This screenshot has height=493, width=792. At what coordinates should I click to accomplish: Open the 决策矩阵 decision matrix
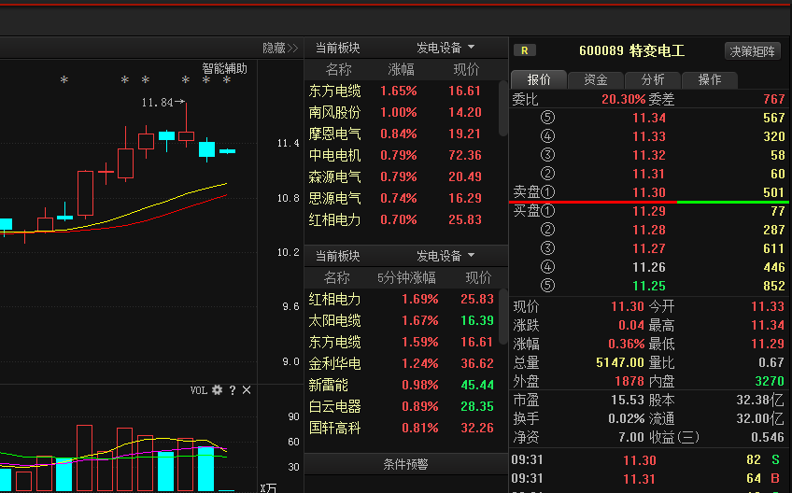pyautogui.click(x=753, y=51)
